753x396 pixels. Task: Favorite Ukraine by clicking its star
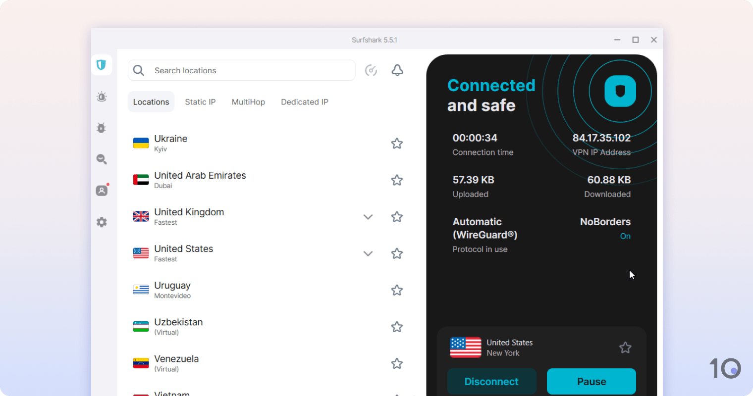397,143
